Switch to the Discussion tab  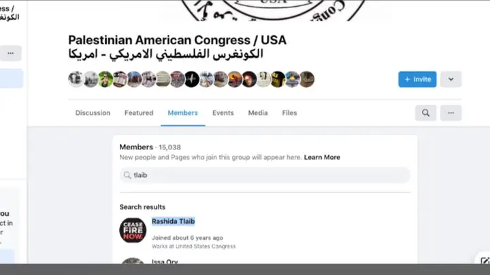tap(93, 113)
